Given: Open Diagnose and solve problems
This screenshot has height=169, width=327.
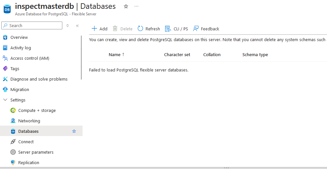Looking at the screenshot, I should tap(39, 79).
